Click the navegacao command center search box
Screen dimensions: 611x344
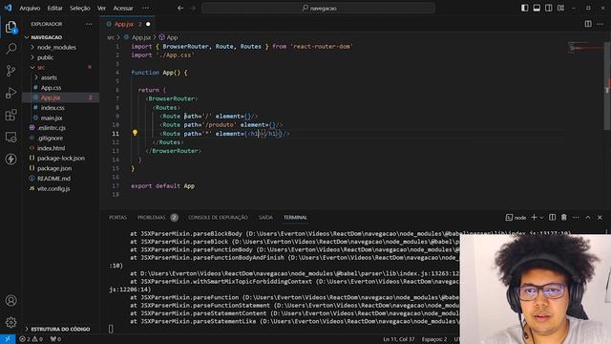click(x=318, y=8)
